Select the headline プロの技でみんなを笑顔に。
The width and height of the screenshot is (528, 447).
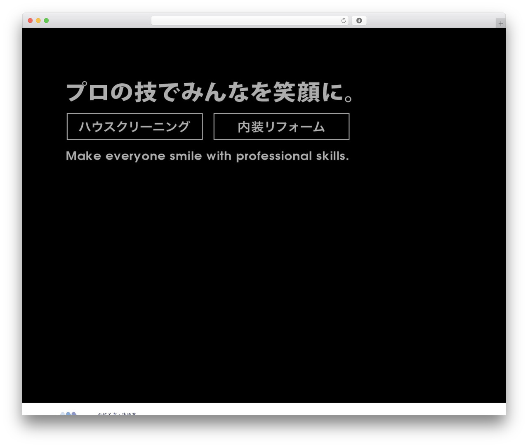point(210,92)
